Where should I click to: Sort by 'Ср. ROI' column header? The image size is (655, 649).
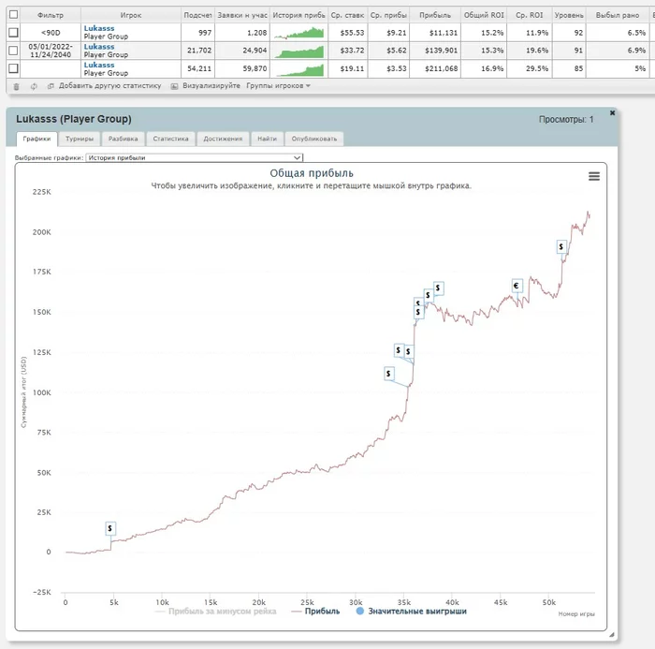coord(530,15)
